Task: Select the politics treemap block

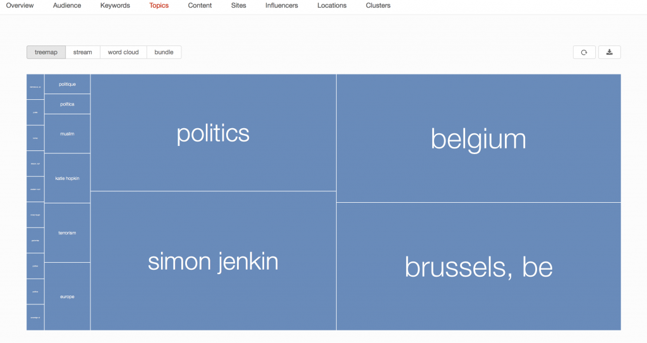Action: point(213,133)
